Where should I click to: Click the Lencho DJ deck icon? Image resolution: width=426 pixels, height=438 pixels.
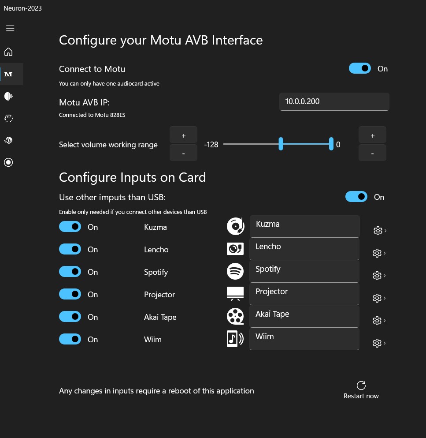point(235,249)
